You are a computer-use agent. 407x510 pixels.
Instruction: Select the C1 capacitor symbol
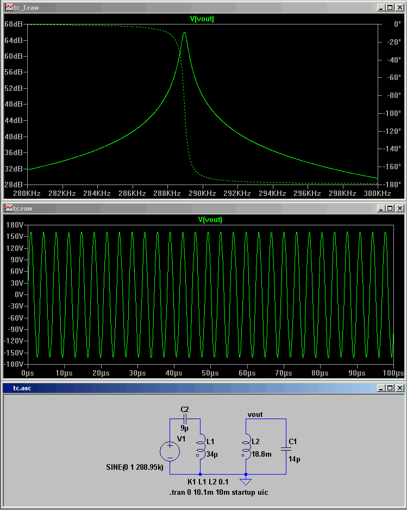(x=286, y=449)
